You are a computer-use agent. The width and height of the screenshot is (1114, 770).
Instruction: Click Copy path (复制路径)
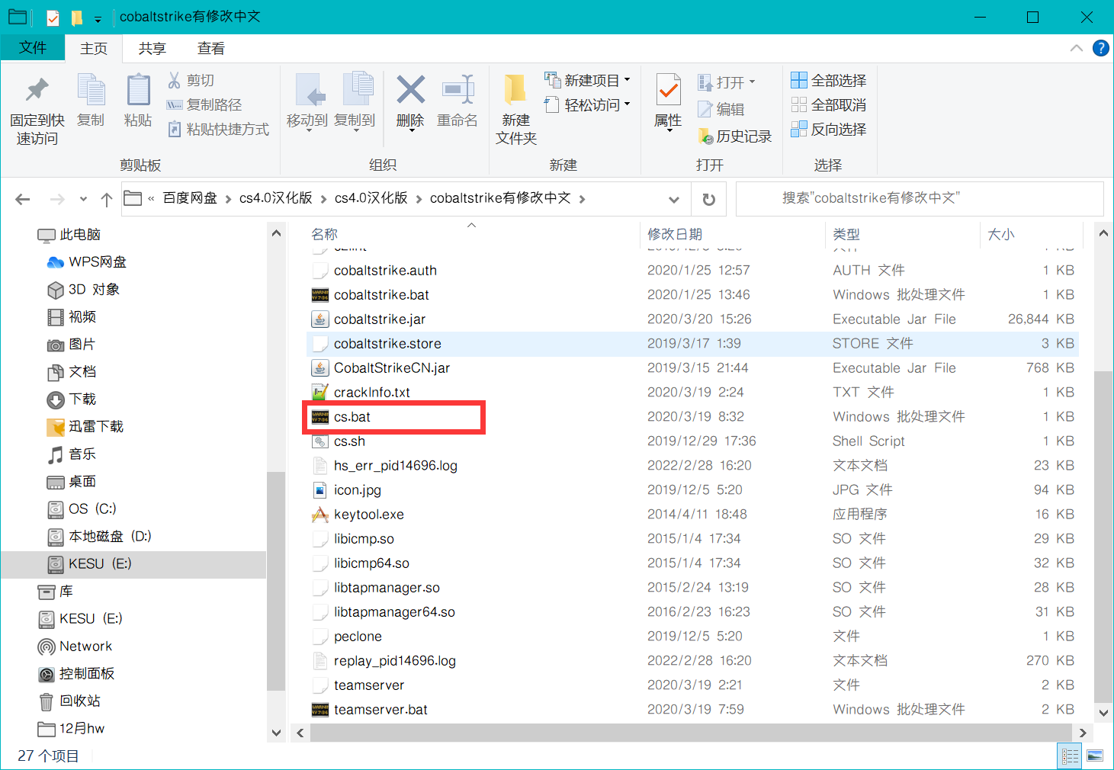point(204,104)
